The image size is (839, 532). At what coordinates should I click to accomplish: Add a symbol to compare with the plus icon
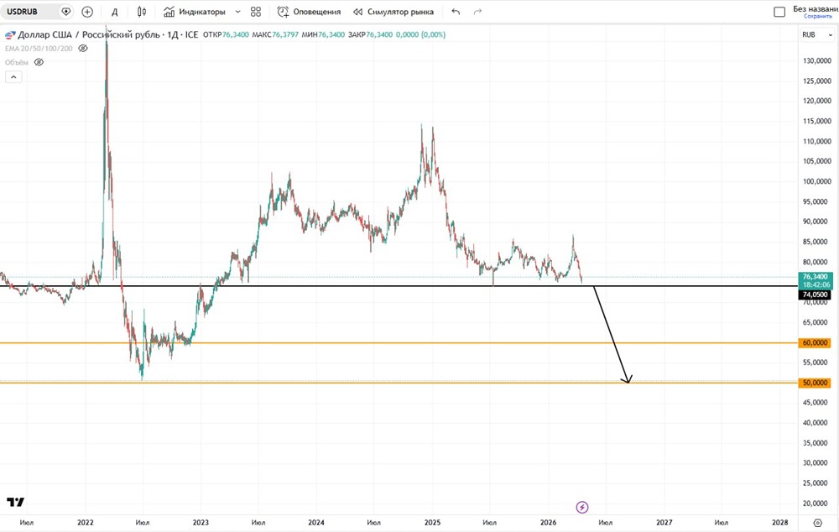tap(87, 12)
